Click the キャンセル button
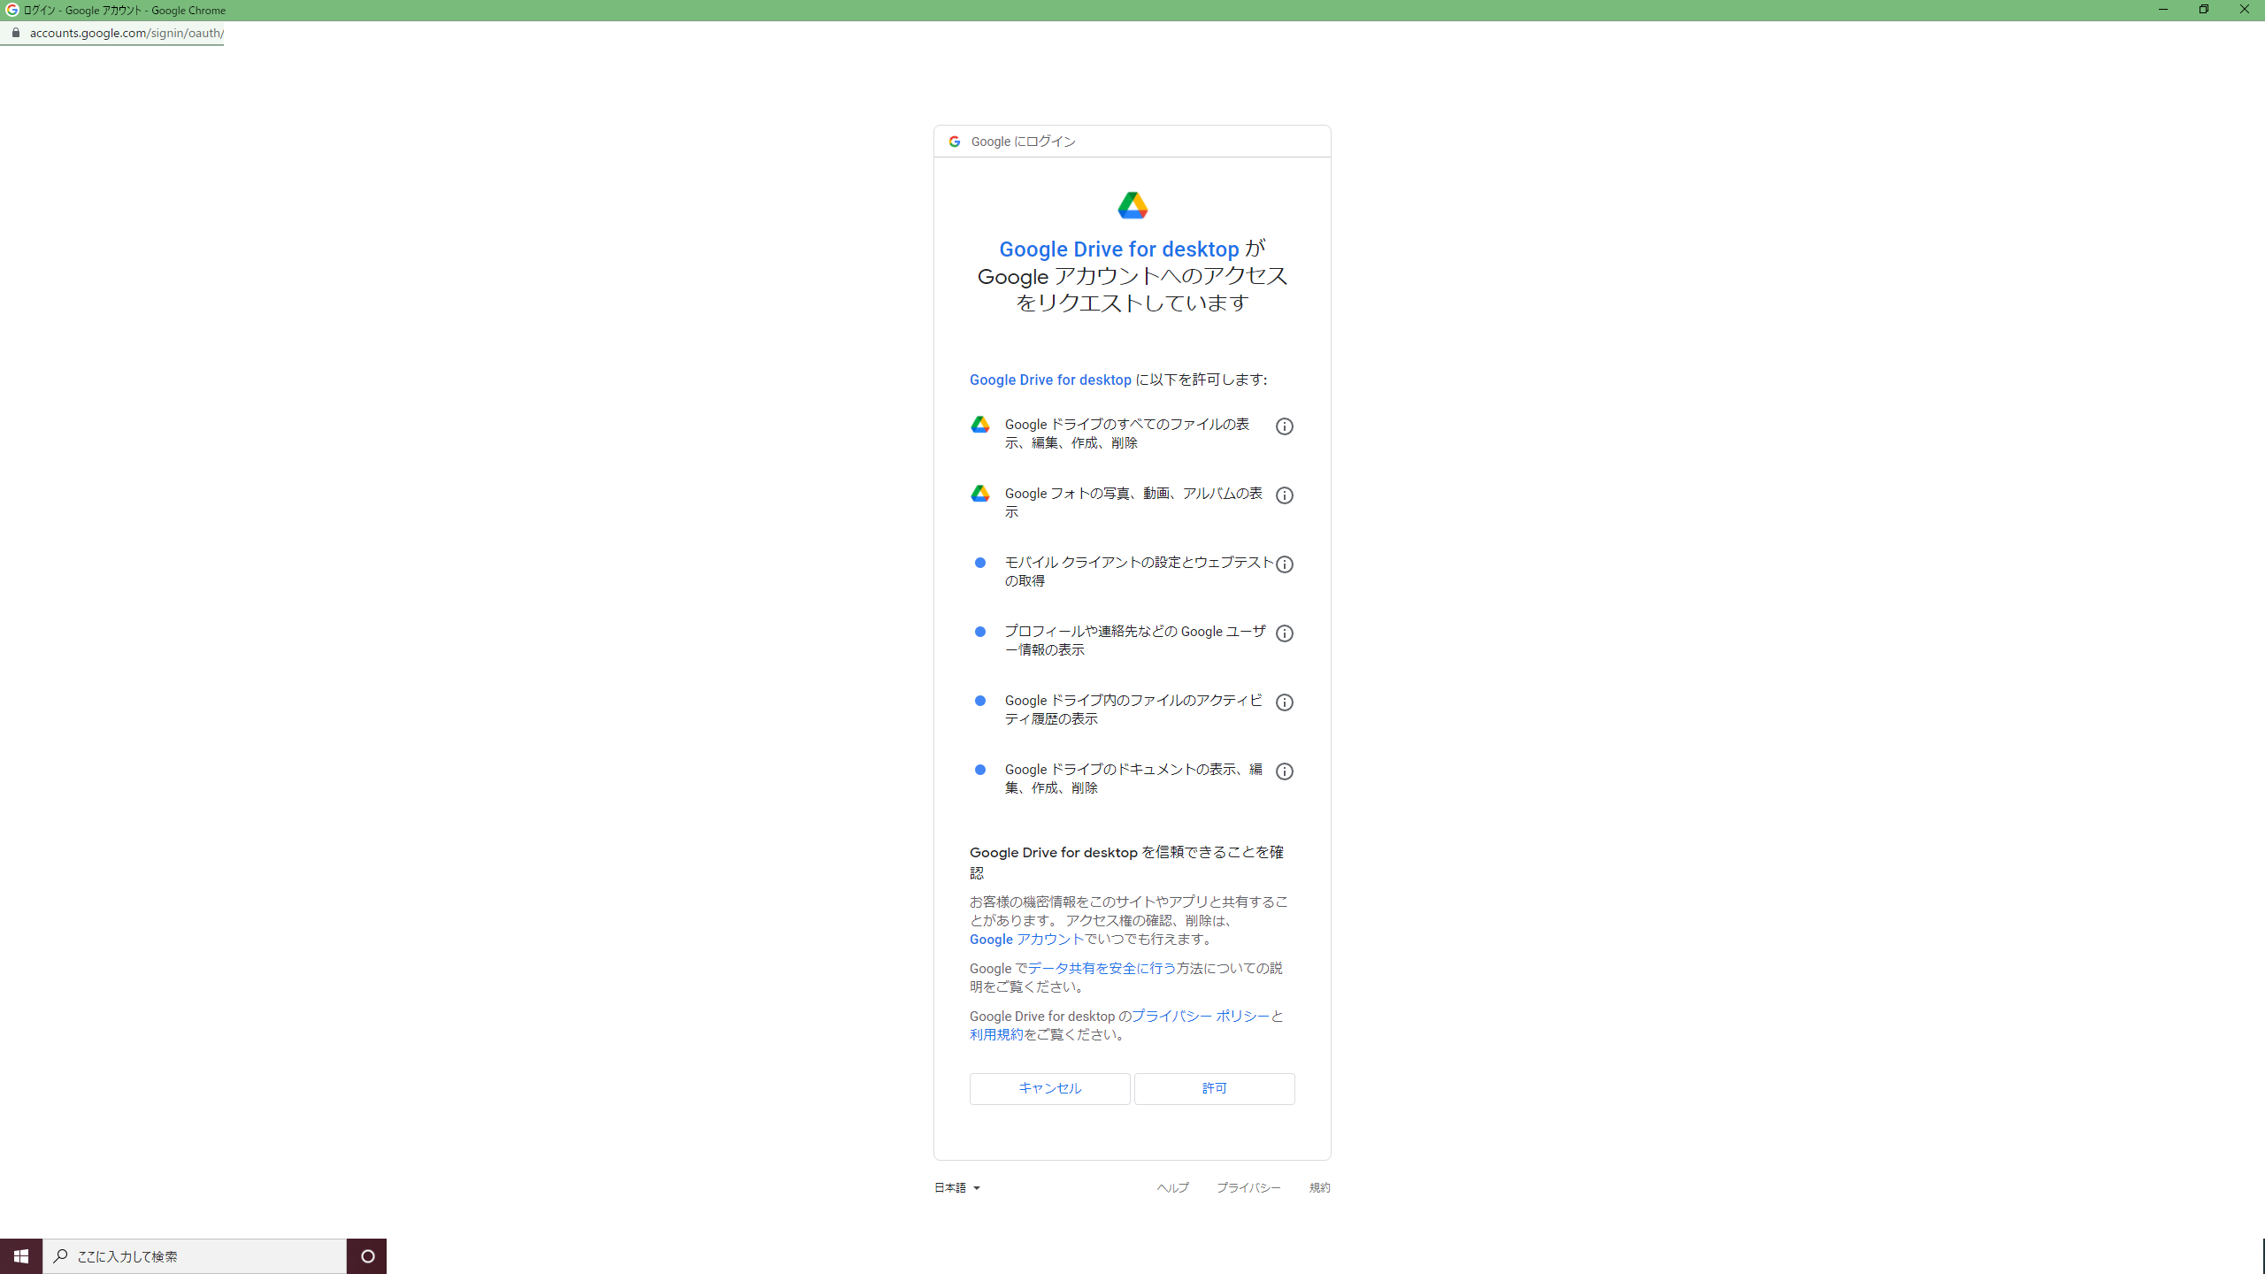 coord(1049,1088)
